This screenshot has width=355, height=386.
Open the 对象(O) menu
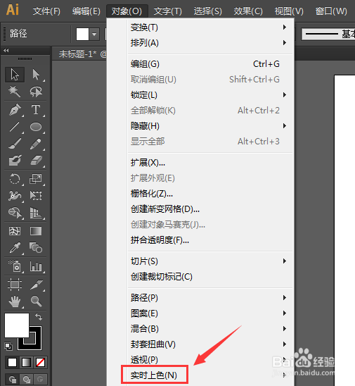coord(127,11)
